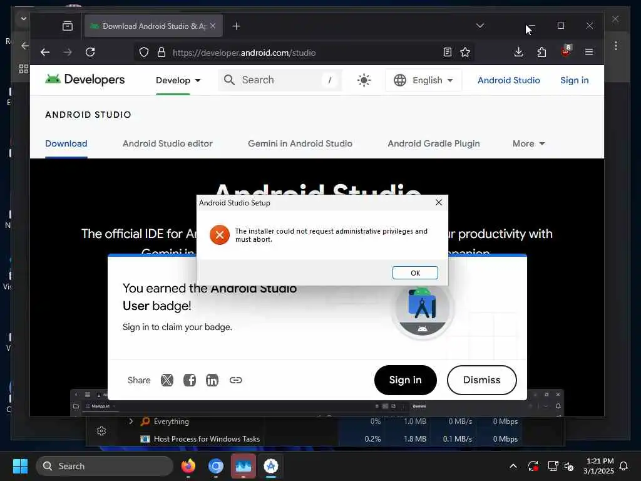641x481 pixels.
Task: Open Chrome-like browser taskbar icon
Action: coord(215,466)
